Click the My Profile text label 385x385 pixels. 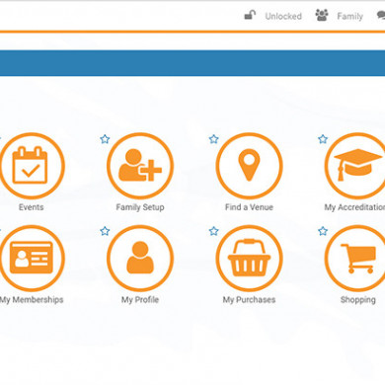(140, 300)
